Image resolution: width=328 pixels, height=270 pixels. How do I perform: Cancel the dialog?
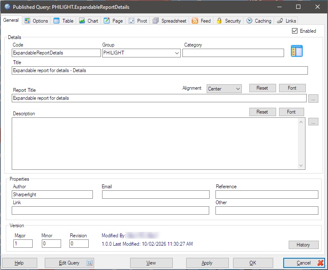(x=304, y=262)
